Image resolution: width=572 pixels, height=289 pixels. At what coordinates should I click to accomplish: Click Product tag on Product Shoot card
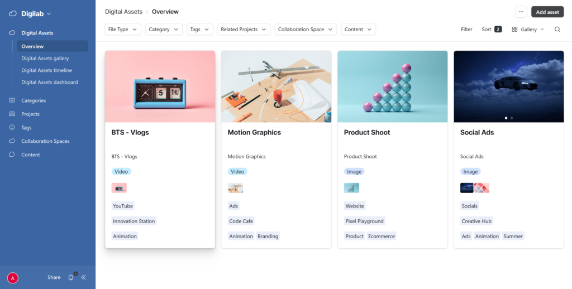click(x=355, y=236)
